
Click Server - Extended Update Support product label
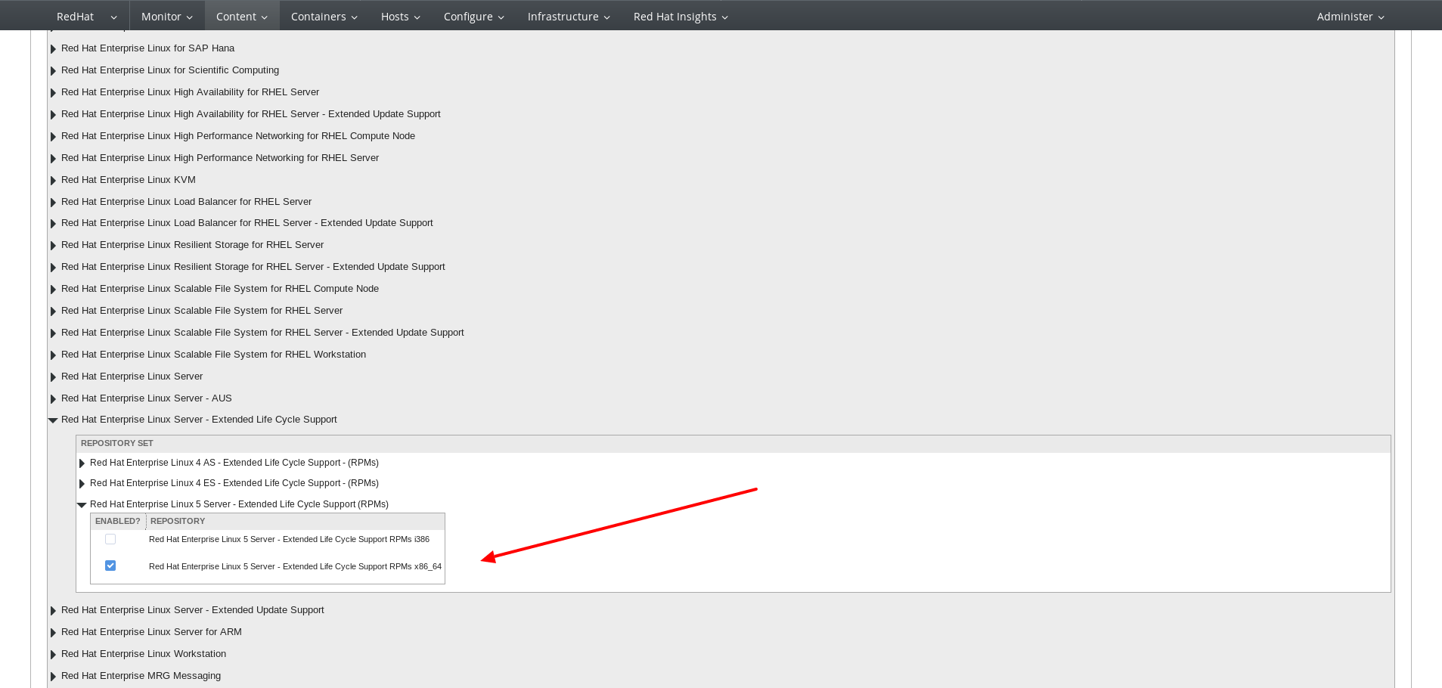click(x=192, y=610)
